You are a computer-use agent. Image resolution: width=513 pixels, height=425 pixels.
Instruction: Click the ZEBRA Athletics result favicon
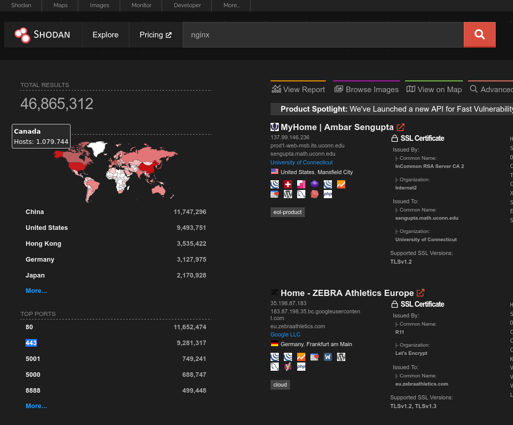pyautogui.click(x=275, y=292)
